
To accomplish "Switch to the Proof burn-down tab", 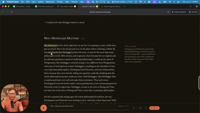I will click(x=45, y=6).
